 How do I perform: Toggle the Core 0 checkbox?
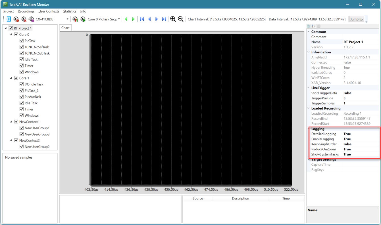(16, 35)
